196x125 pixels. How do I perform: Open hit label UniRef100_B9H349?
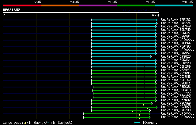click(176, 26)
